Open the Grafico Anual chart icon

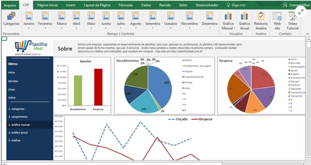point(244,16)
